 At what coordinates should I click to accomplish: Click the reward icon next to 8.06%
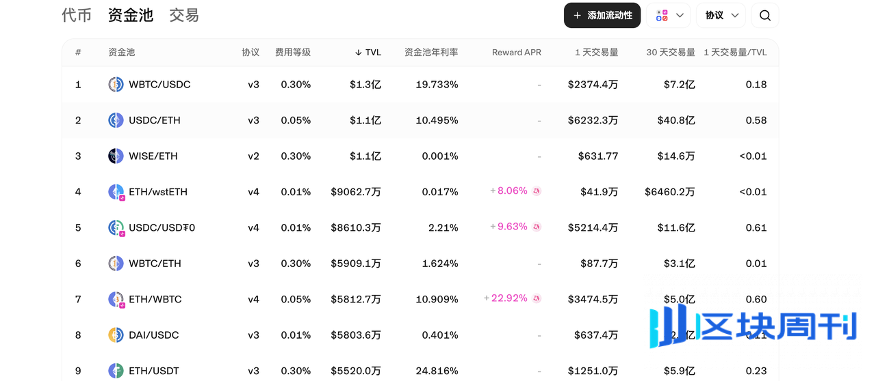pos(537,191)
